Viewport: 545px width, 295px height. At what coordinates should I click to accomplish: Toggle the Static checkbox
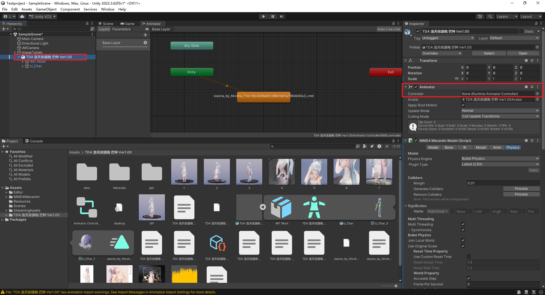pos(521,31)
